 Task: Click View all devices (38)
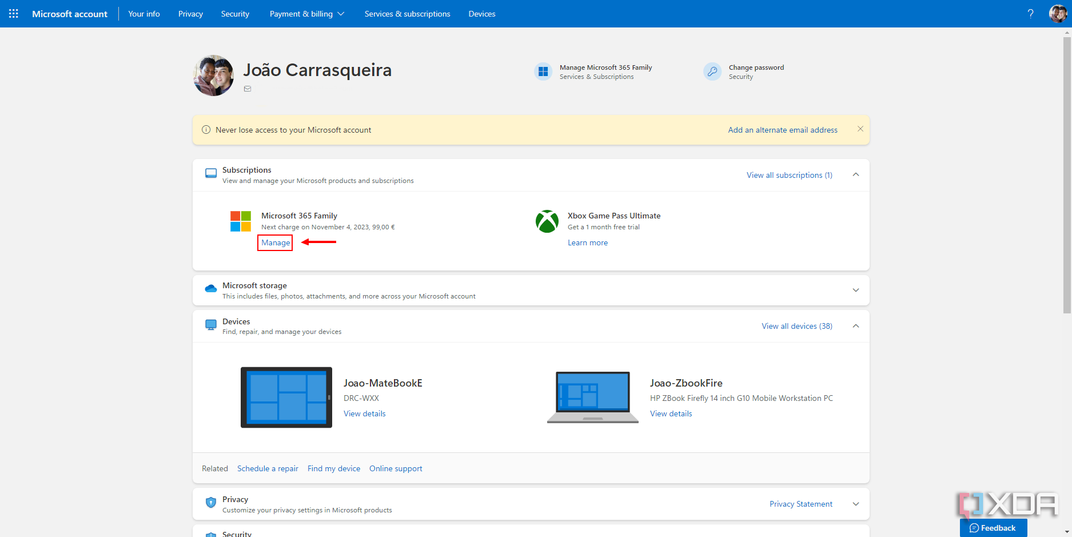click(797, 326)
